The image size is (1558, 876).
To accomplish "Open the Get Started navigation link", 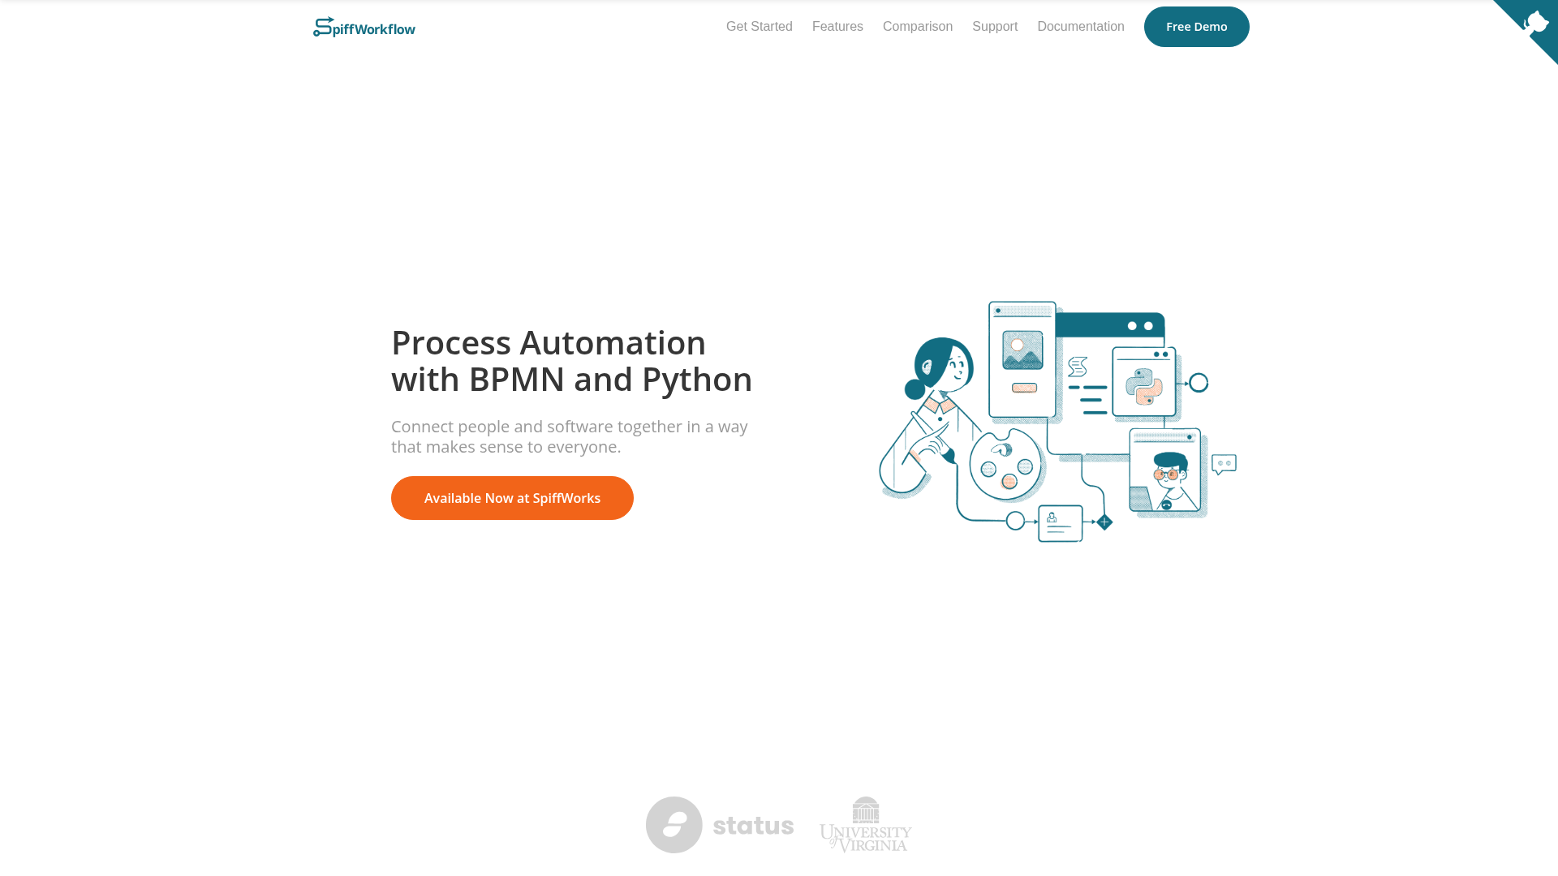I will (759, 26).
